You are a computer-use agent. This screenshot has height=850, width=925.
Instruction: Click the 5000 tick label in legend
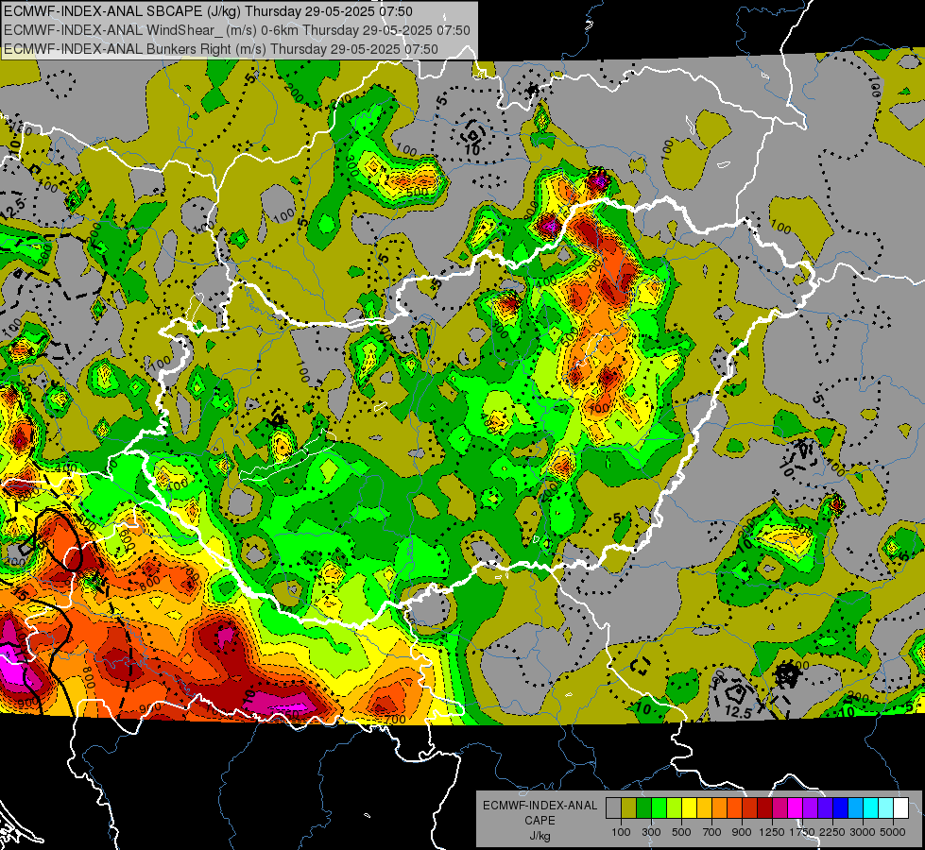point(893,832)
